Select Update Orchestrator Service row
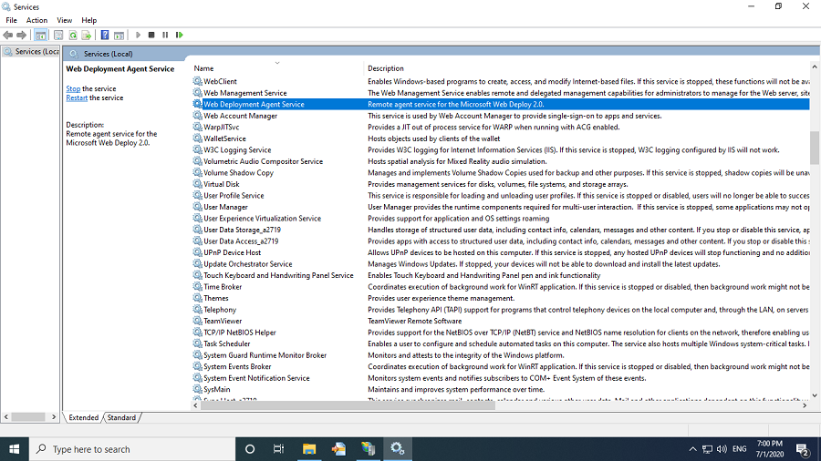821x461 pixels. (x=501, y=264)
